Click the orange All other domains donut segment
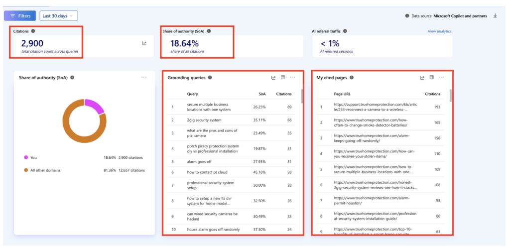This screenshot has width=510, height=249. pyautogui.click(x=72, y=133)
